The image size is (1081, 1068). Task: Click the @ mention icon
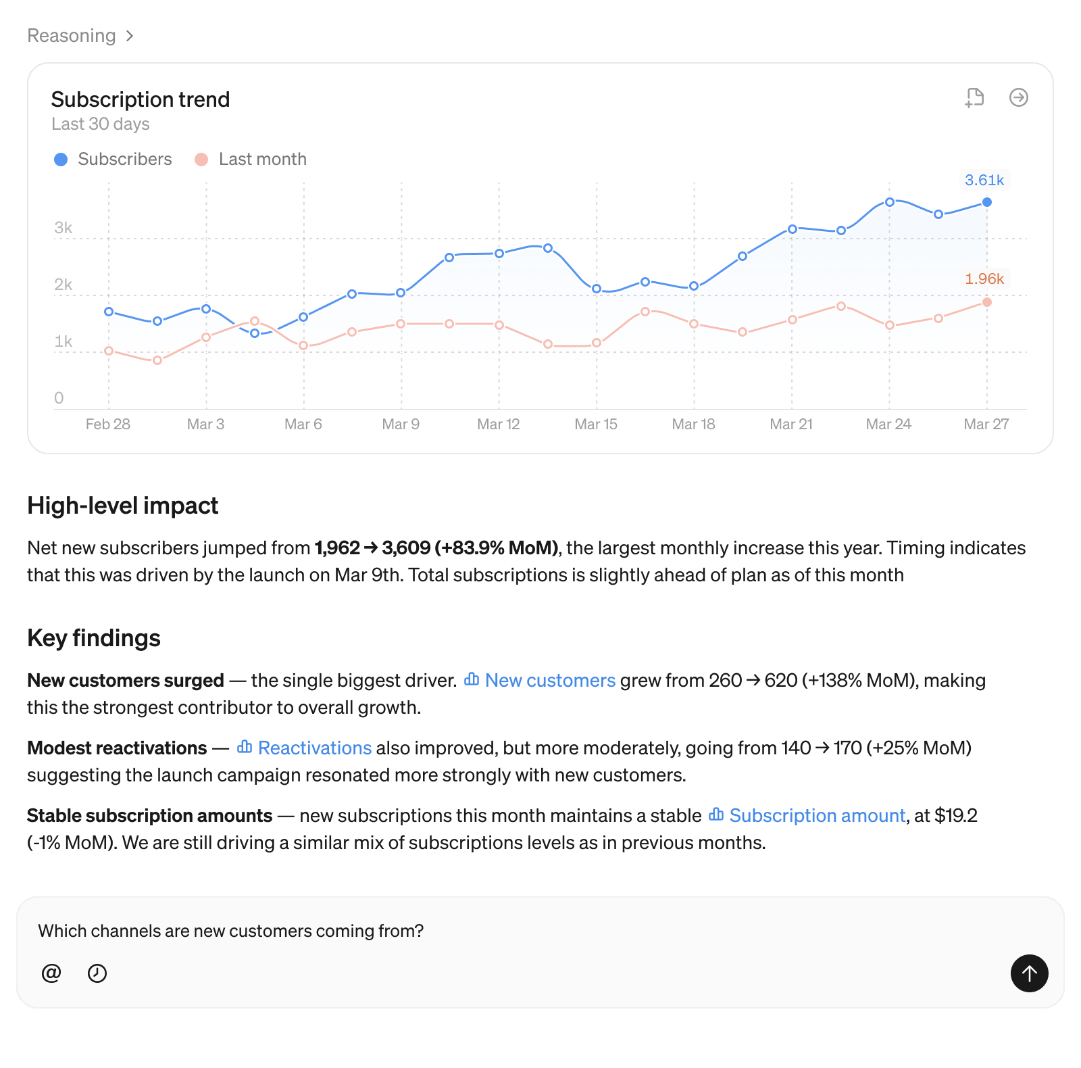click(51, 973)
